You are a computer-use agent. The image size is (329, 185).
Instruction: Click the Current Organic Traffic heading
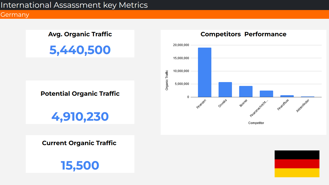[x=79, y=143]
